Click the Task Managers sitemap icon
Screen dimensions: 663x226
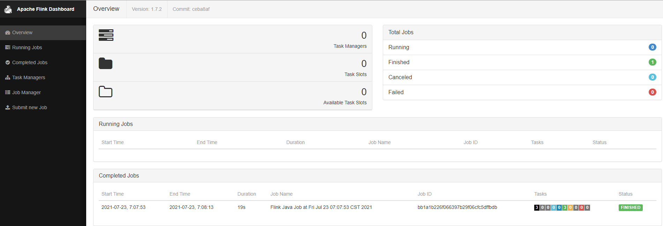8,77
